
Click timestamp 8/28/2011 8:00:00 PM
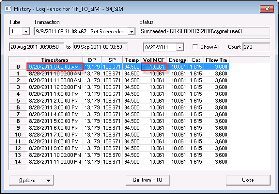[55, 141]
